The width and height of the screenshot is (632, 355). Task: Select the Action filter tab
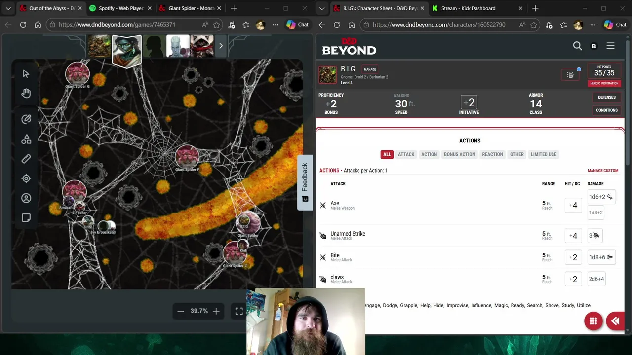coord(429,154)
